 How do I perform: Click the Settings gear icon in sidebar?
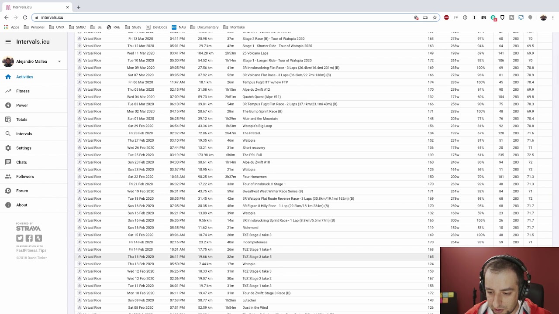click(8, 148)
